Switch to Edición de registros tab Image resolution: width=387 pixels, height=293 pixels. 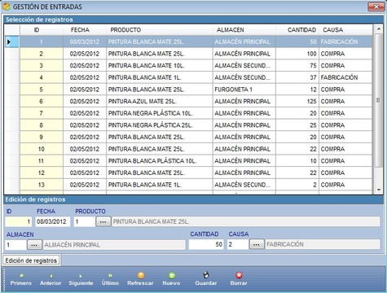click(x=31, y=260)
